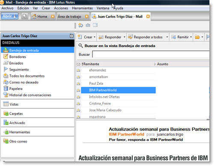Select the message from efernandez
214x166 pixels.
[118, 70]
